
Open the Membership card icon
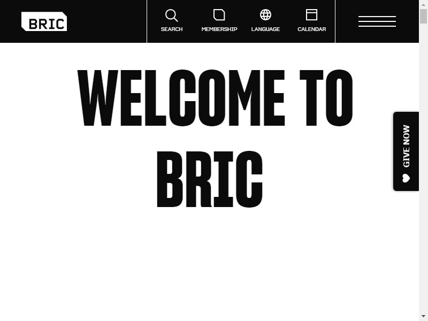pyautogui.click(x=219, y=15)
